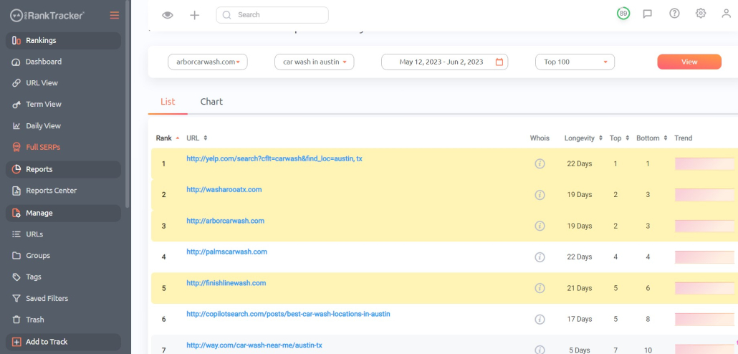The height and width of the screenshot is (354, 738).
Task: Click the calendar icon in date range field
Action: pyautogui.click(x=499, y=62)
